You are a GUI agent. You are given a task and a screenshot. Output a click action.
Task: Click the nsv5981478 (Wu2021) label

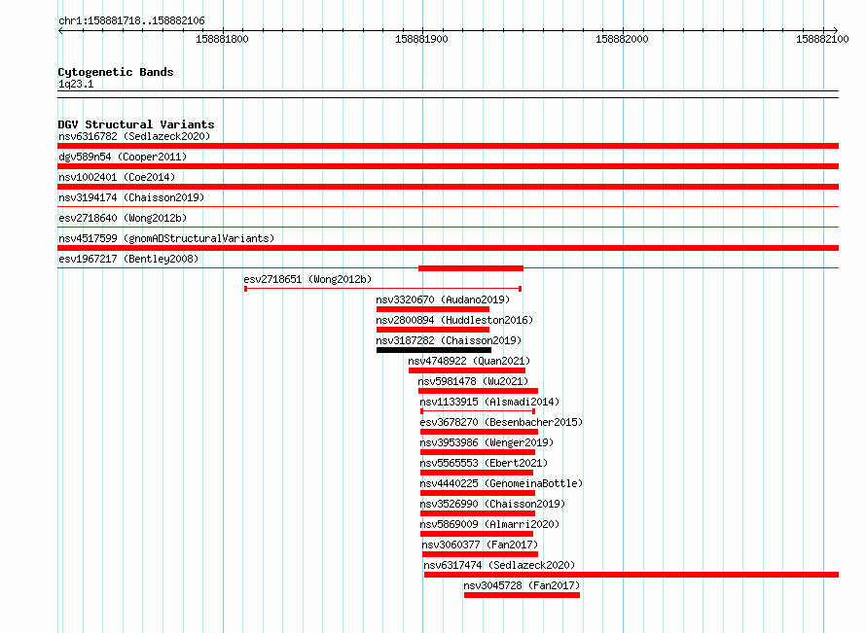point(473,381)
